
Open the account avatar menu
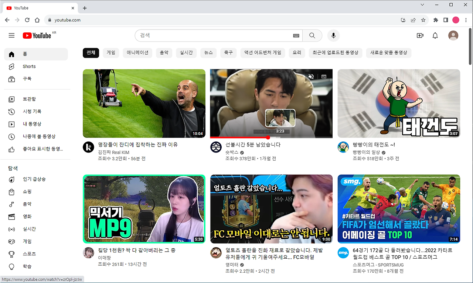coord(453,35)
